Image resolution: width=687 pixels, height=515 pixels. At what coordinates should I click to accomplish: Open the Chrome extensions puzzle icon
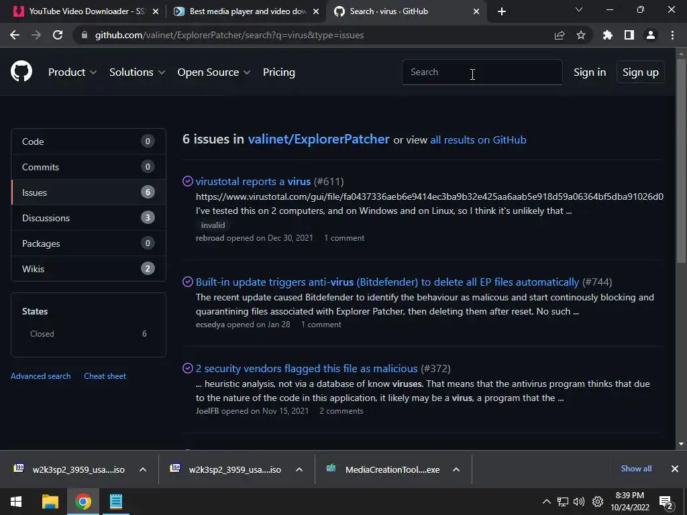(608, 35)
